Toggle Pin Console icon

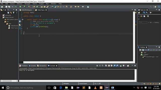(121, 65)
